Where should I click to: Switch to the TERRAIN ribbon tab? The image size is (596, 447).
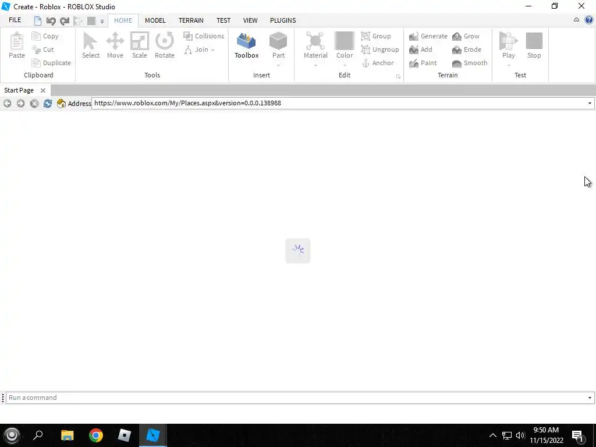click(191, 20)
